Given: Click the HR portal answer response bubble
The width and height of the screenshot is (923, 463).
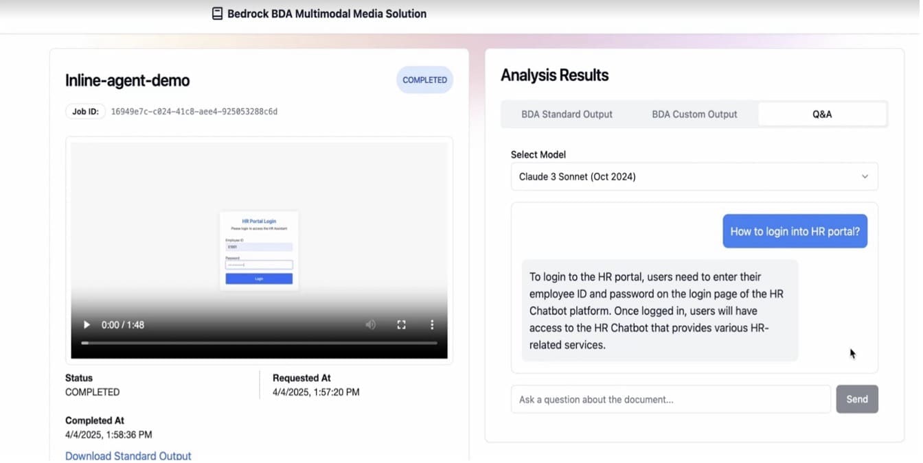Looking at the screenshot, I should 659,311.
